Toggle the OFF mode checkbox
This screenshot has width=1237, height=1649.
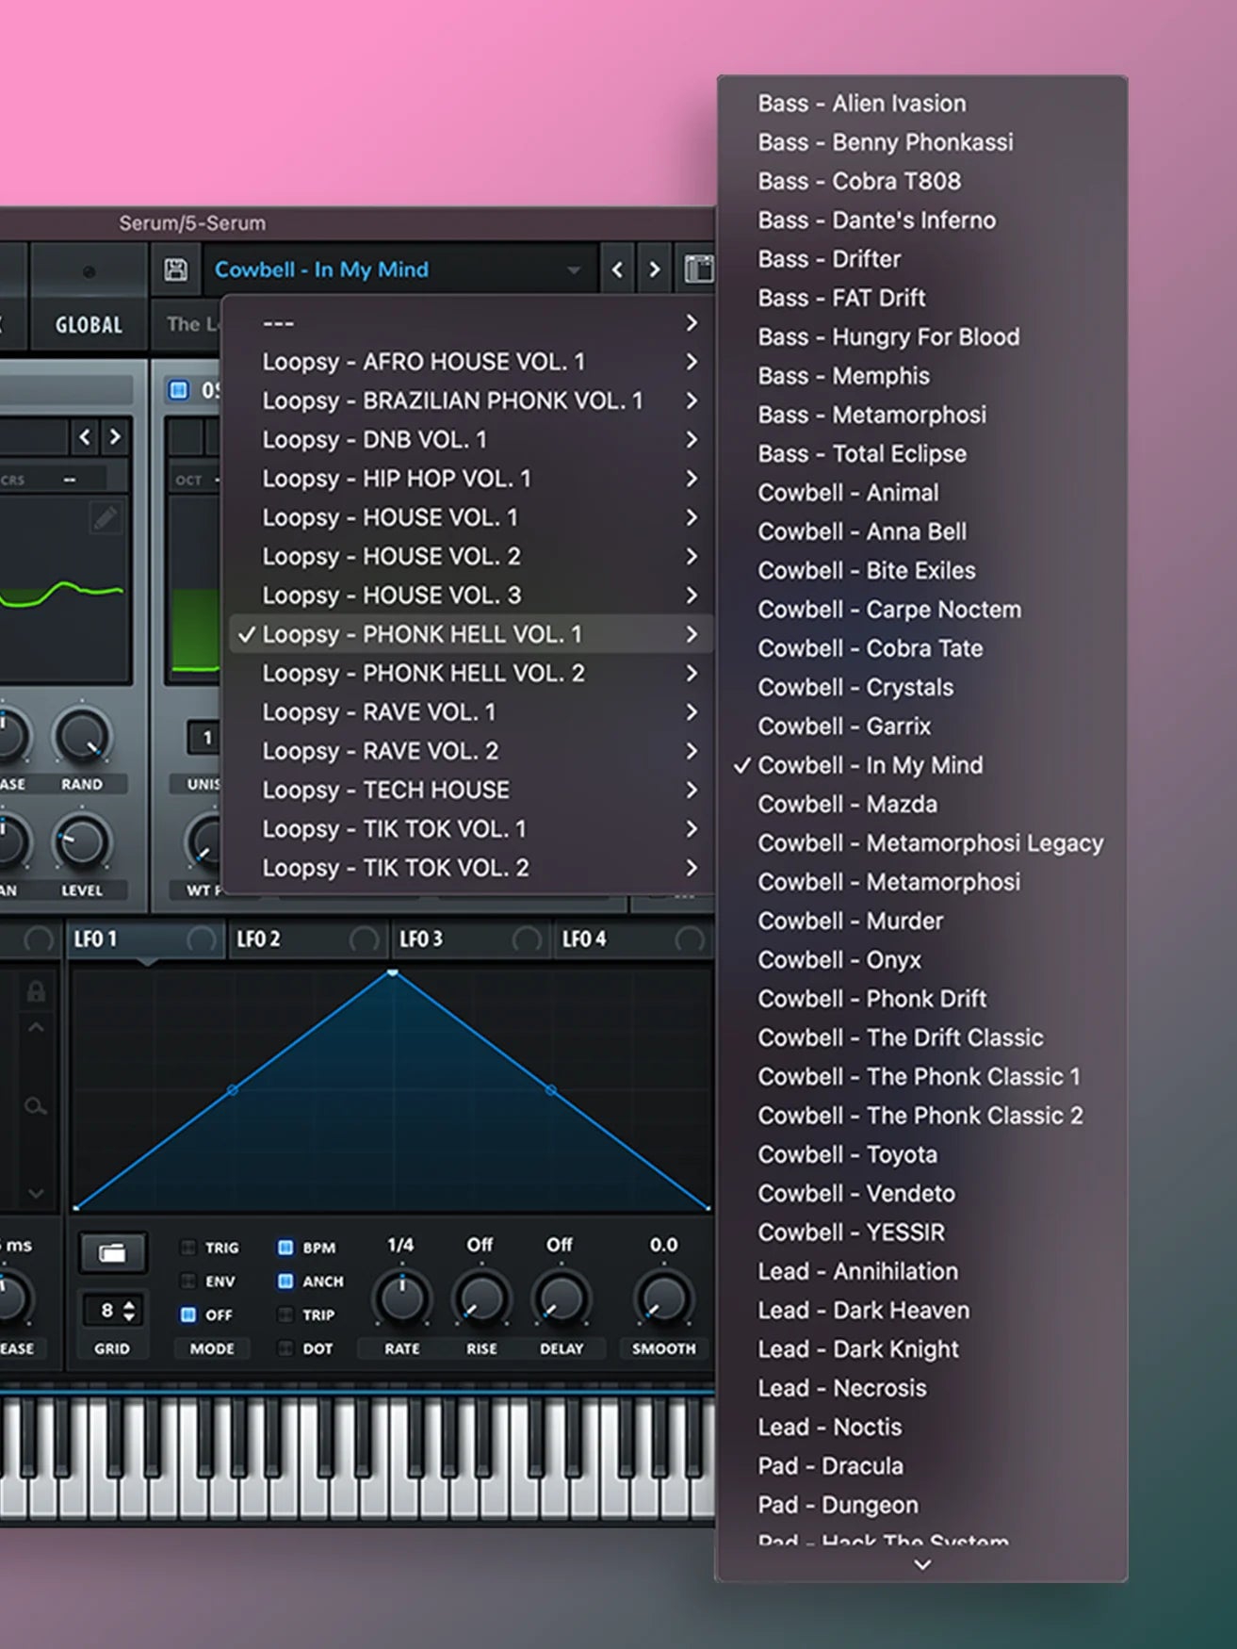click(188, 1314)
